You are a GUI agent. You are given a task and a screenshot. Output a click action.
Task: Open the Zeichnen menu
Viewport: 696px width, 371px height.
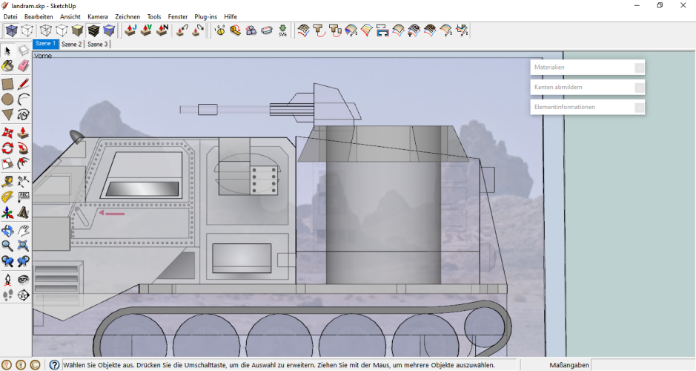[127, 16]
